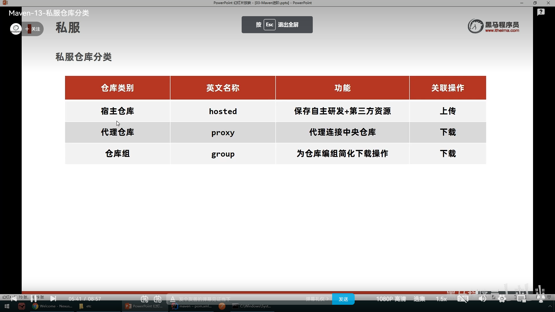Toggle danmaku display off

tap(145, 299)
